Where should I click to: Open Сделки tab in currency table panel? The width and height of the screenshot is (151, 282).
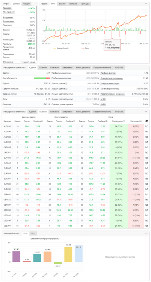(x=32, y=112)
